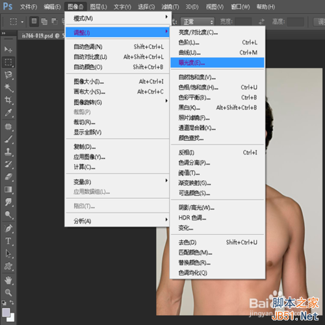This screenshot has height=325, width=325.
Task: Select the Type tool
Action: [8, 241]
